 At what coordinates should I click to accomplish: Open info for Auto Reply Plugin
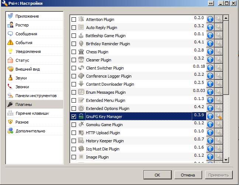(x=210, y=27)
